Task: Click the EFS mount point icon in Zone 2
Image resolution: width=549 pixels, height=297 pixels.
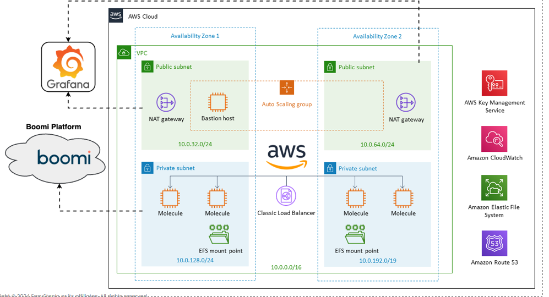Action: [x=355, y=234]
